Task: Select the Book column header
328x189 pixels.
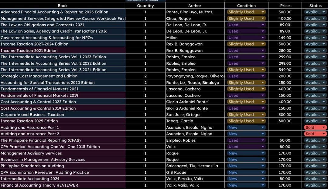Action: (63, 6)
